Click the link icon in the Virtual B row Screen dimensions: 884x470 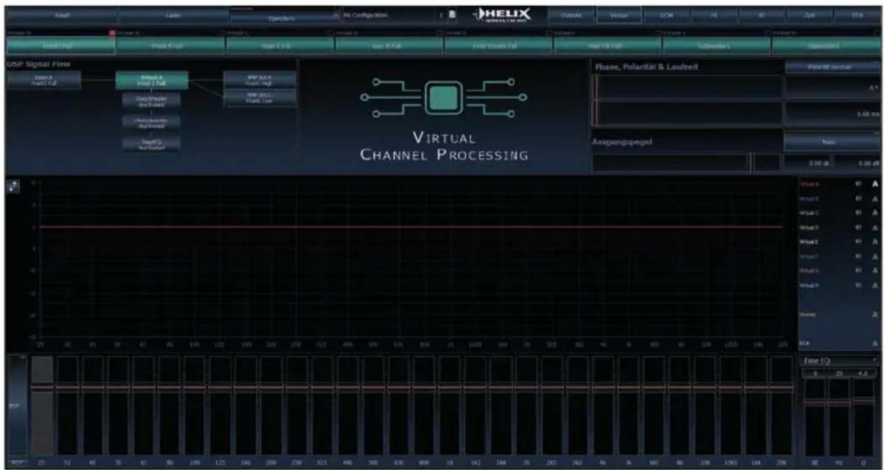pyautogui.click(x=858, y=198)
